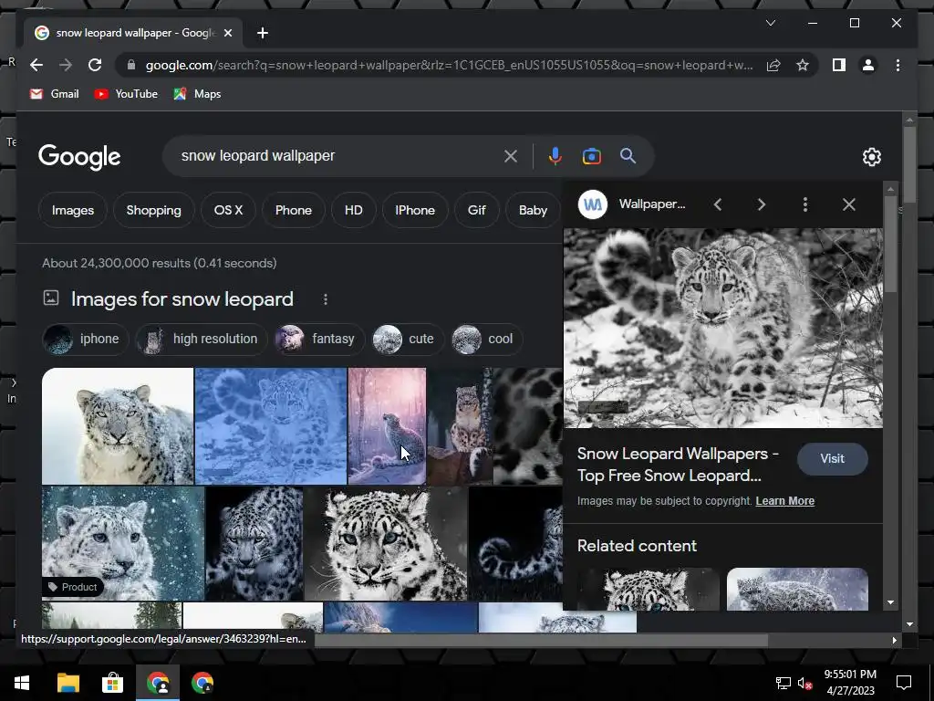934x701 pixels.
Task: Click the Google logo
Action: [79, 157]
